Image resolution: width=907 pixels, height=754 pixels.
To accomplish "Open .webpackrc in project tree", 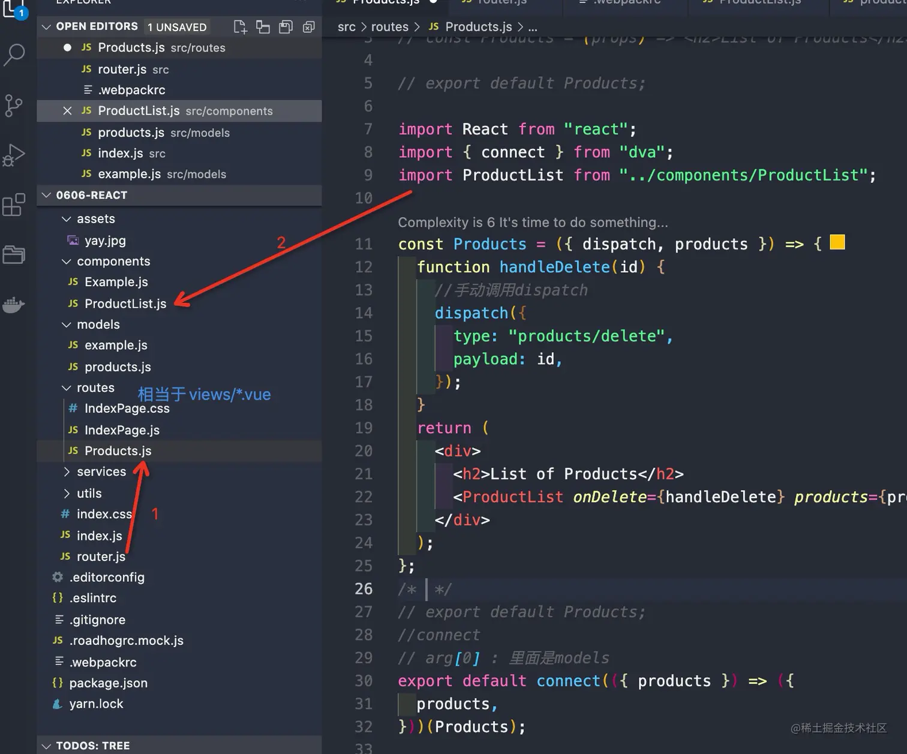I will click(179, 662).
